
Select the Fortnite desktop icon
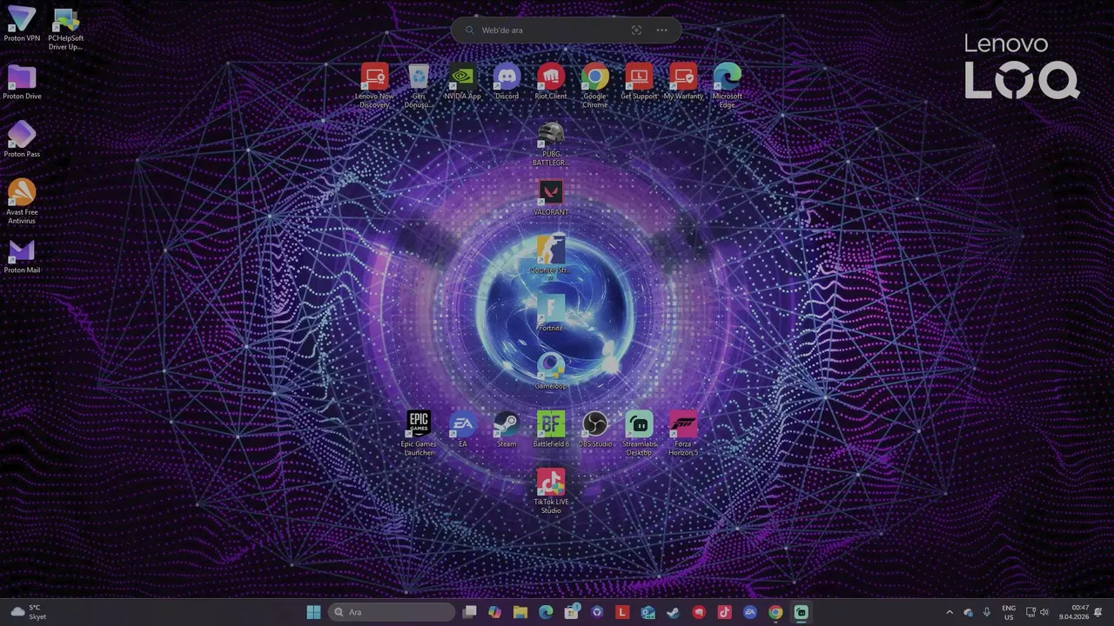click(551, 313)
